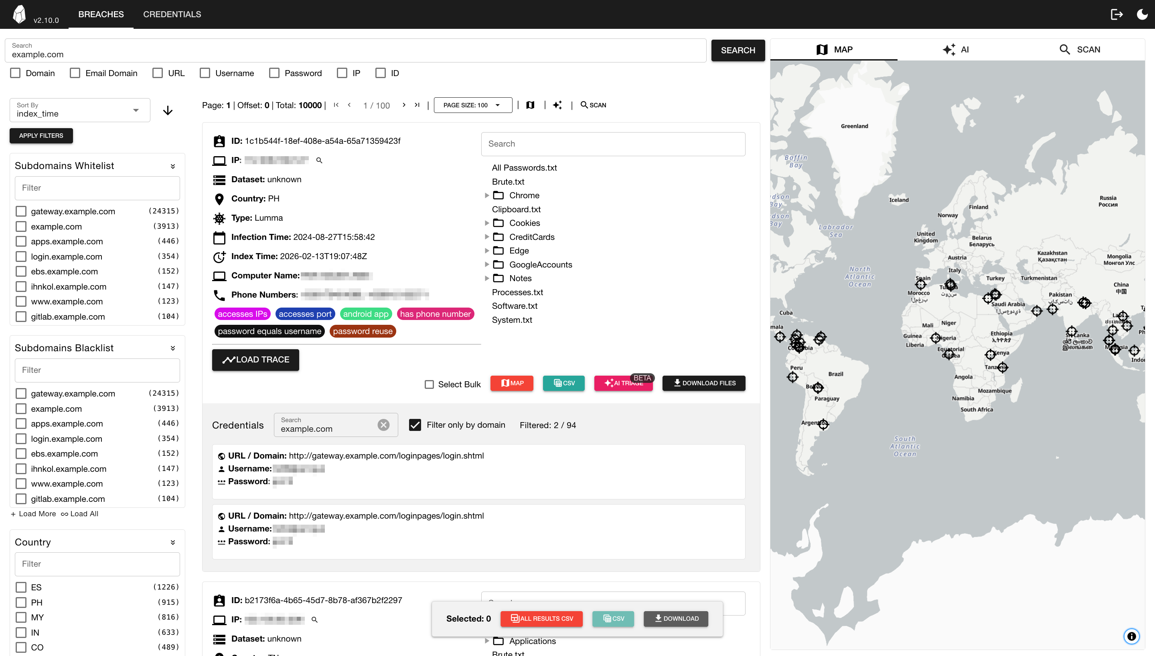Viewport: 1155px width, 656px height.
Task: Click the Download Files button
Action: point(703,383)
